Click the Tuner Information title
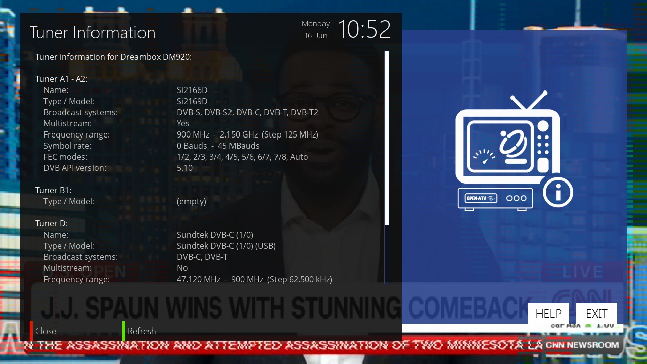This screenshot has width=647, height=364. [x=93, y=32]
